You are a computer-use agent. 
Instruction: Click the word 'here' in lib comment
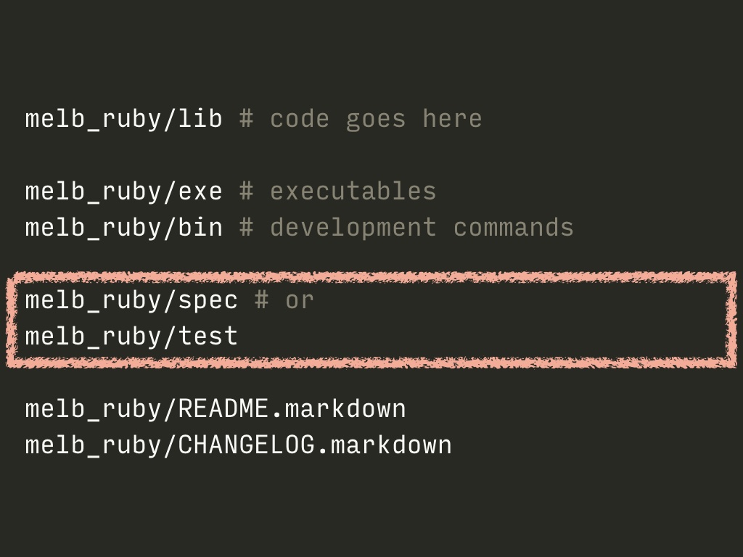453,118
